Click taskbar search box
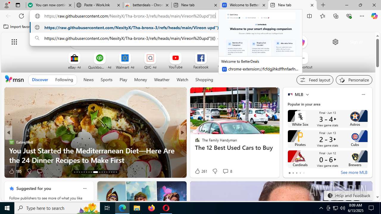The width and height of the screenshot is (381, 214). tap(57, 208)
